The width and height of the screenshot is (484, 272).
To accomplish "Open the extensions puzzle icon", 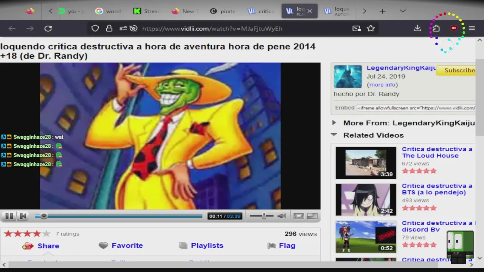I will click(436, 28).
